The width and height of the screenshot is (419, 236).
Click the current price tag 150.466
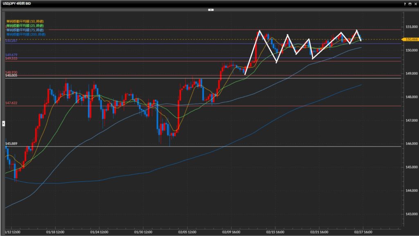(x=410, y=39)
